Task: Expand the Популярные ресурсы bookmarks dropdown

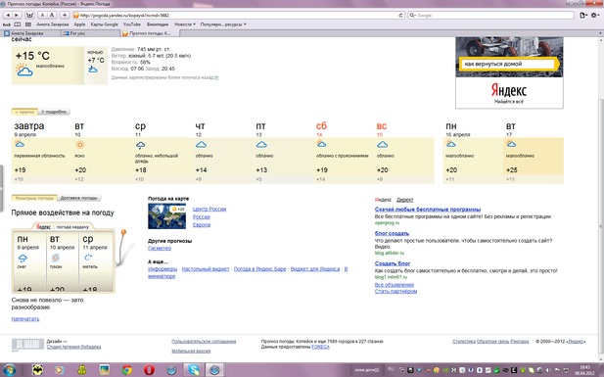Action: (223, 24)
